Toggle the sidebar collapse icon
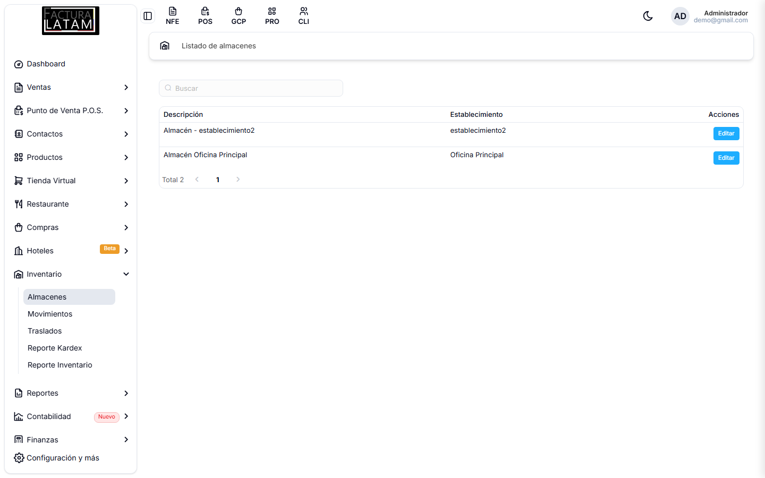Viewport: 765px width, 478px height. 148,16
